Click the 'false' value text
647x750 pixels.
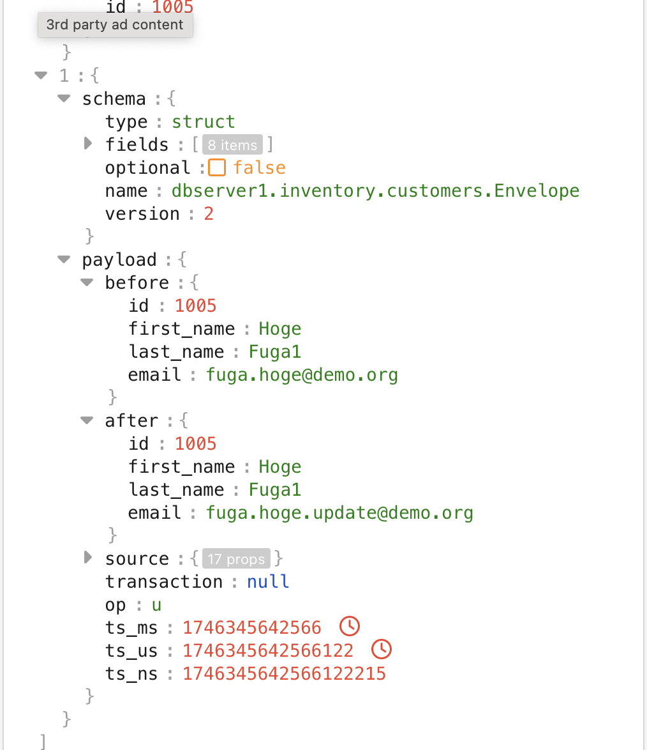click(259, 168)
